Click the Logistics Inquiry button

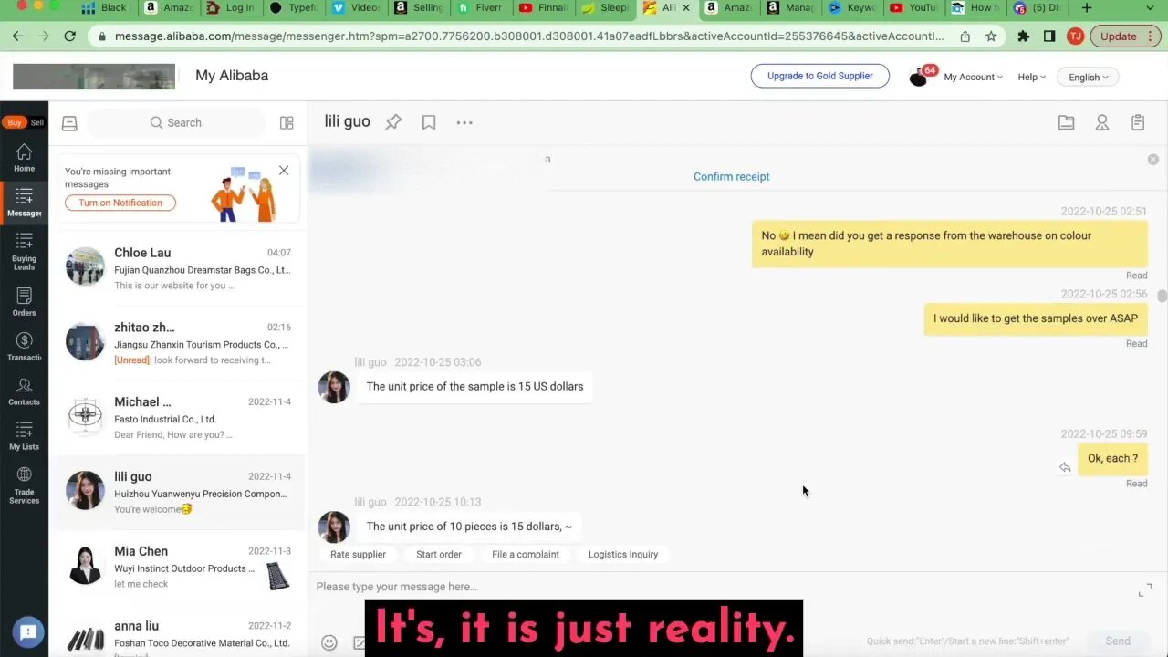coord(623,554)
